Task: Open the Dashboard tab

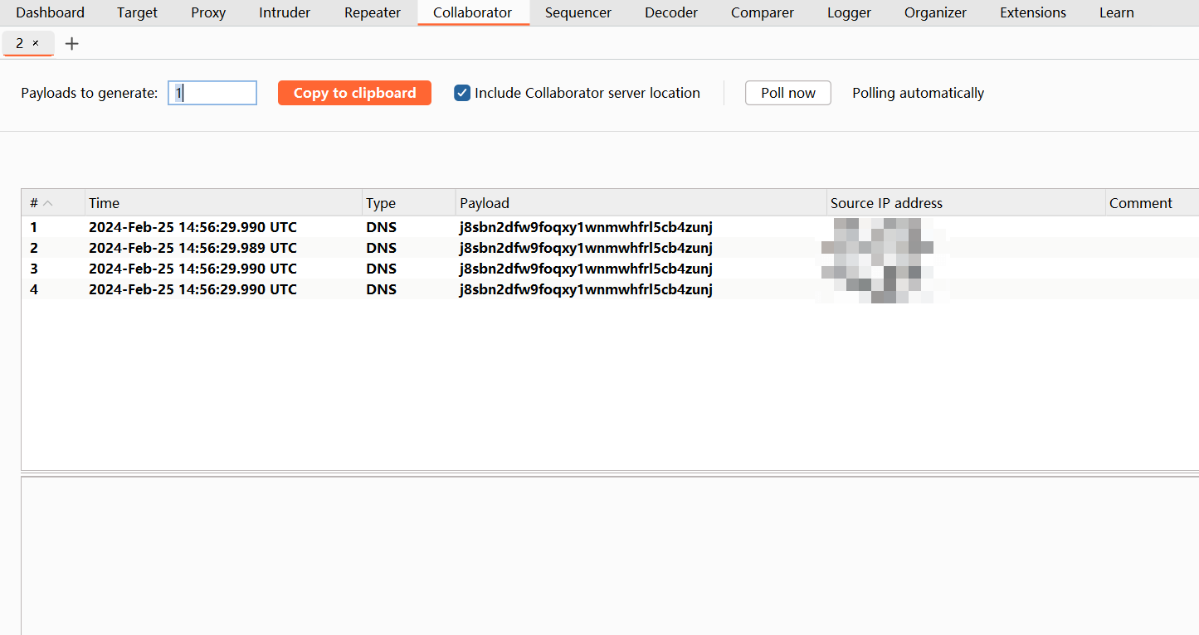Action: pyautogui.click(x=50, y=12)
